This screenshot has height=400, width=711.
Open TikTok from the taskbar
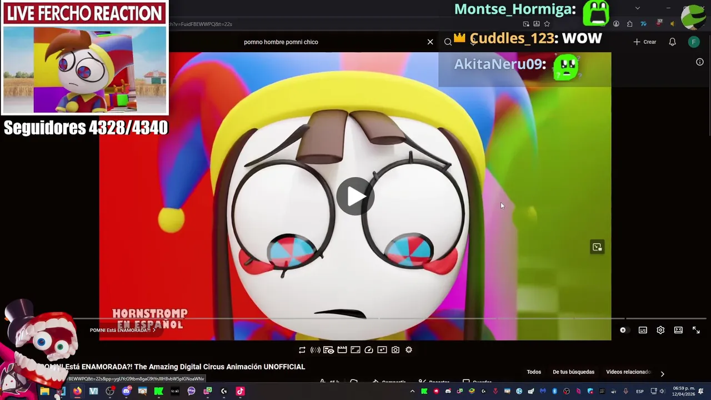pyautogui.click(x=240, y=392)
